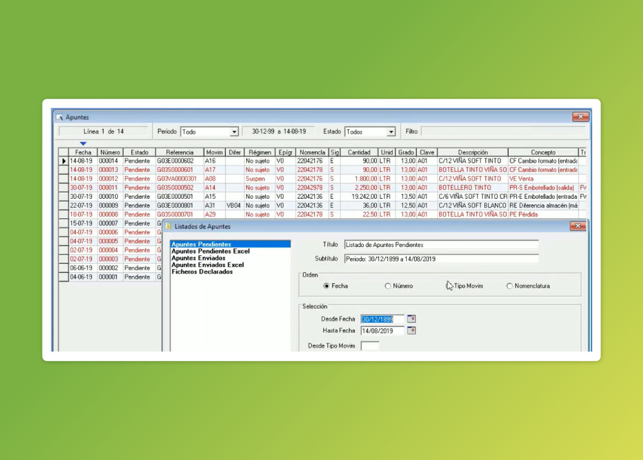
Task: Click the Apuntes window title icon
Action: pyautogui.click(x=60, y=117)
